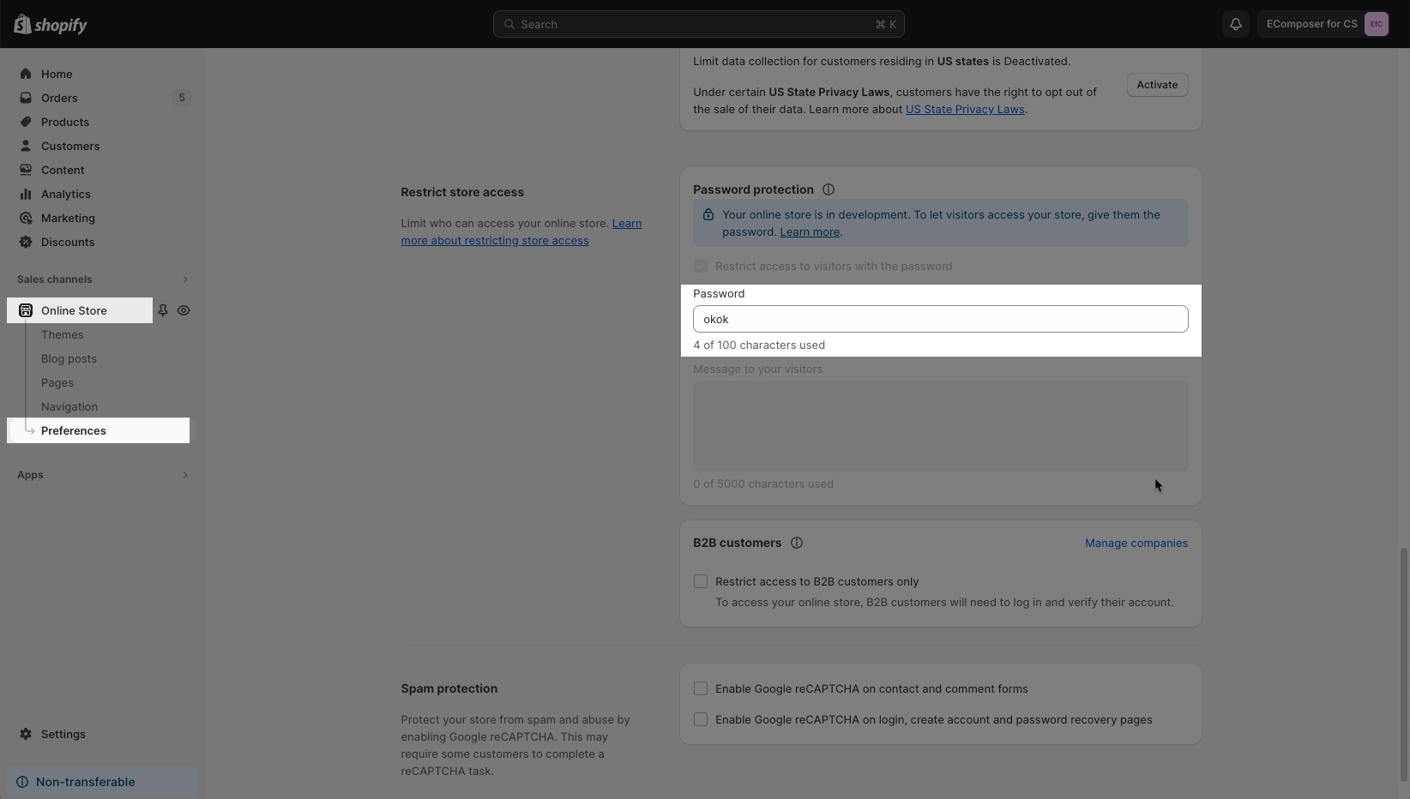This screenshot has width=1410, height=799.
Task: Expand the Apps chevron
Action: point(185,475)
